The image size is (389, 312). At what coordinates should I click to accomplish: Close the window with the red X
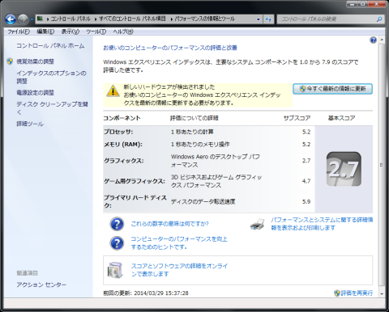tap(378, 4)
